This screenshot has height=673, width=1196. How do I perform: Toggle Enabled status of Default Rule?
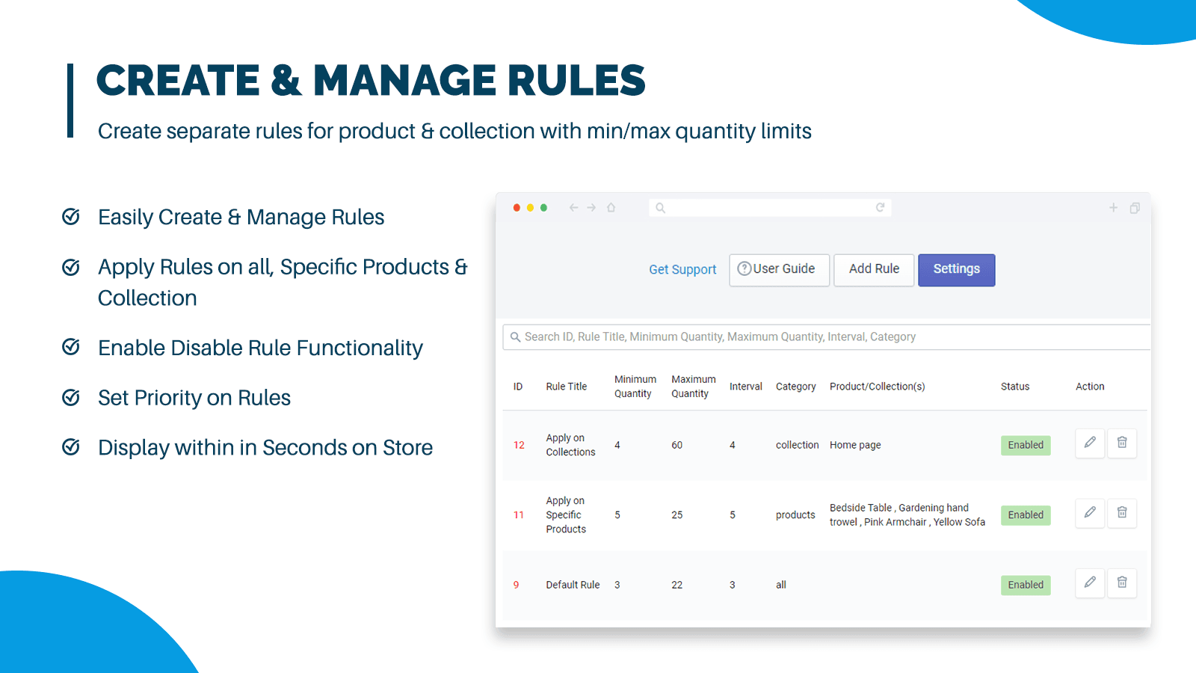[1026, 585]
